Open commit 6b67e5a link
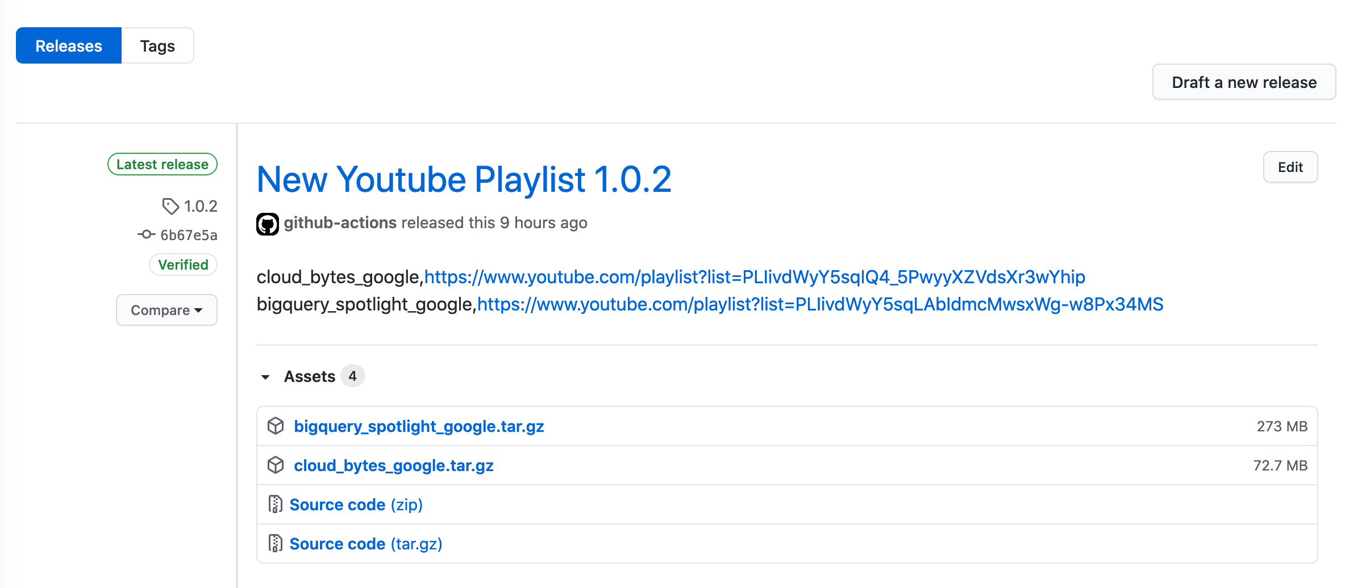 pos(189,235)
